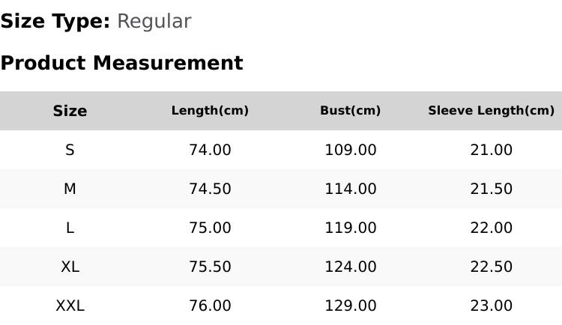This screenshot has width=562, height=325.
Task: Select the 21.50 sleeve length value
Action: [x=491, y=189]
